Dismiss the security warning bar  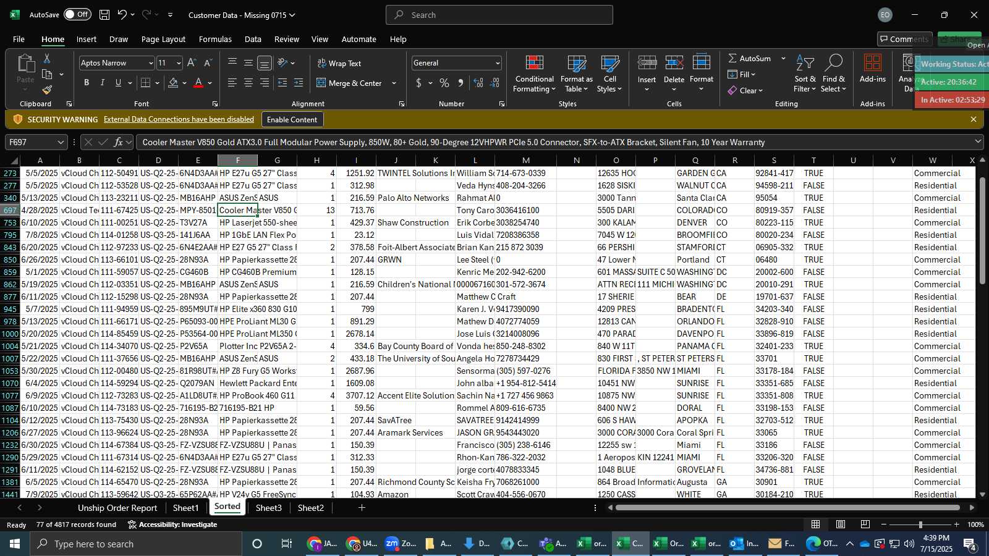point(974,119)
